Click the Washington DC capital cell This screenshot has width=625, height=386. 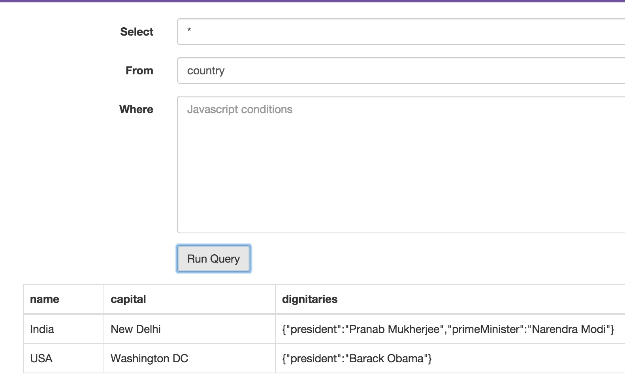coord(149,358)
